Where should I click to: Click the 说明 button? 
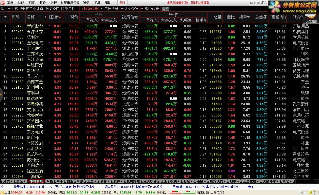[165, 9]
